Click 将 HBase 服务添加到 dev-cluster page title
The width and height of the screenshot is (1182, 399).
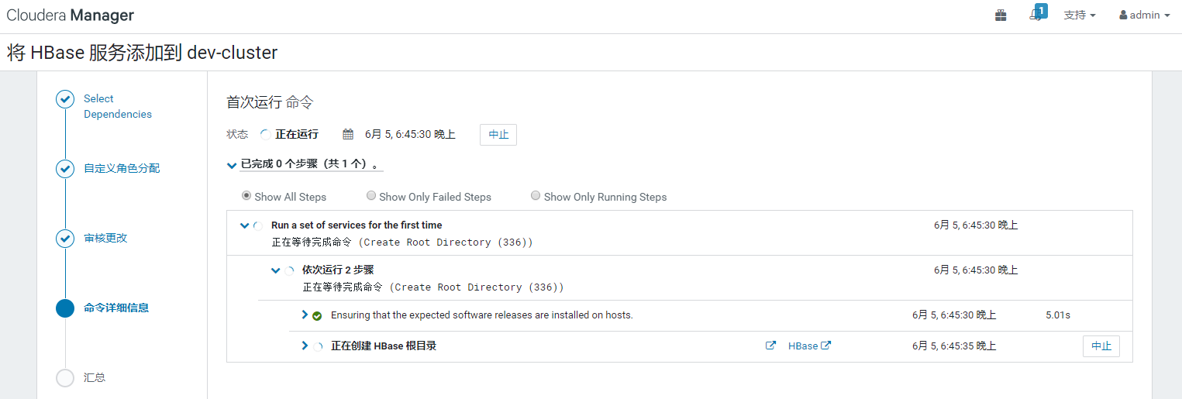(143, 53)
